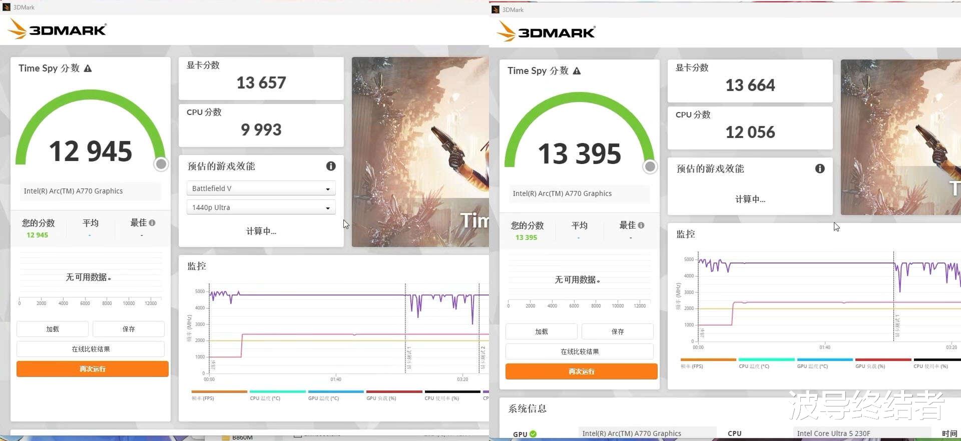Click the warning triangle beside Time Spy in the 12 945 window

[x=88, y=68]
